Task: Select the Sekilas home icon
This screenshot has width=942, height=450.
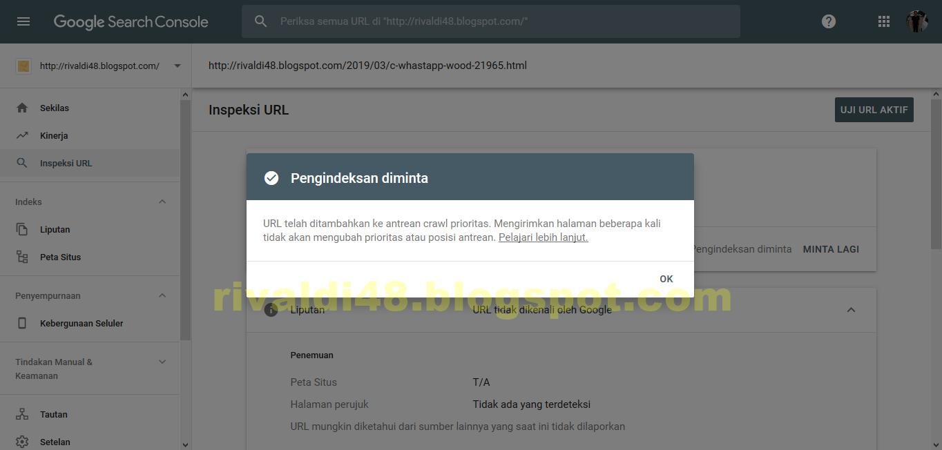Action: 22,108
